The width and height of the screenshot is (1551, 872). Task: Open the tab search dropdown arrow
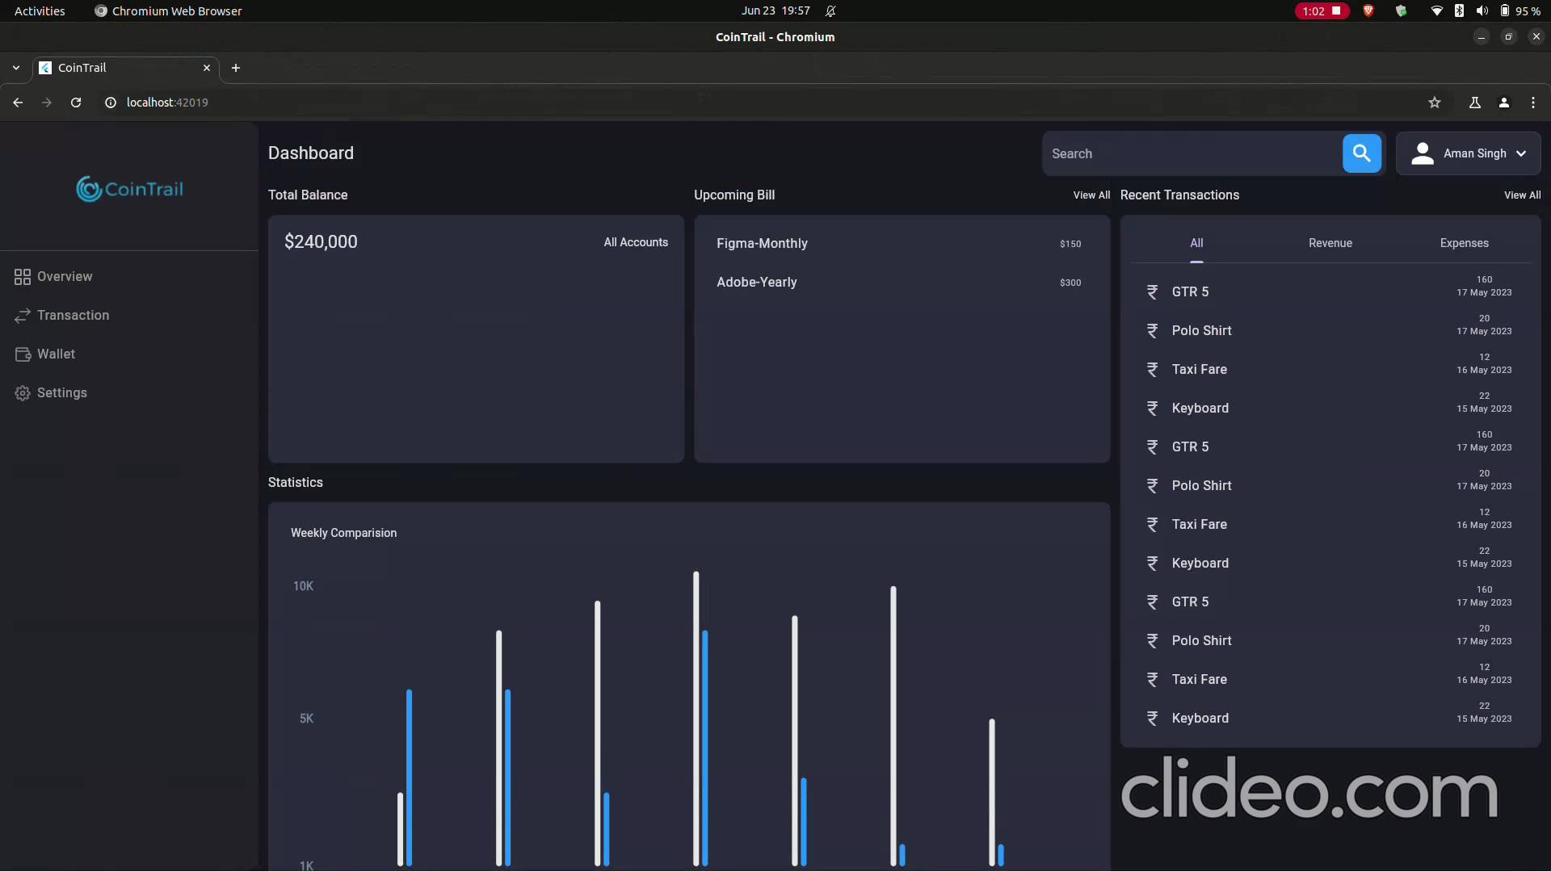[16, 68]
